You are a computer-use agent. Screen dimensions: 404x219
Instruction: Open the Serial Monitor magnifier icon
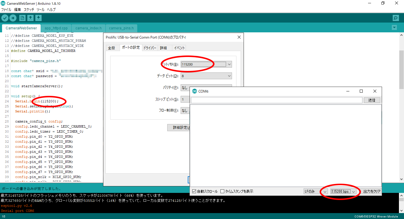[396, 18]
